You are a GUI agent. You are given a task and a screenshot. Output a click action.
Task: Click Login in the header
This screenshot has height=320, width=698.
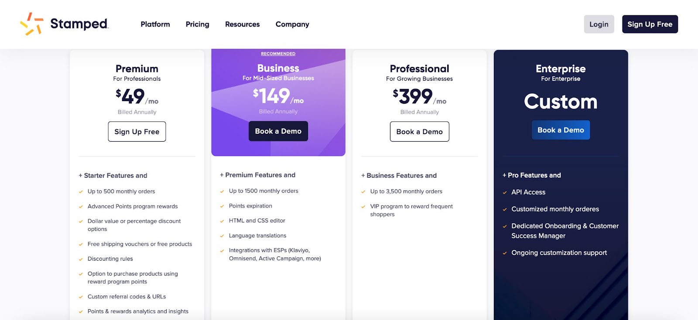click(599, 24)
